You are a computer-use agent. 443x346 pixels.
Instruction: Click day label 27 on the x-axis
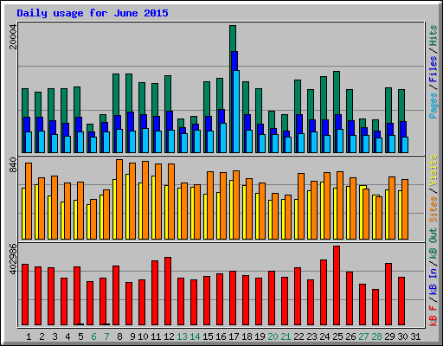363,336
